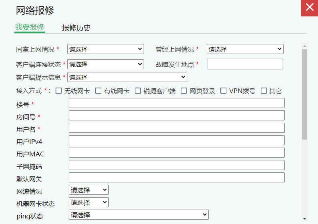Image resolution: width=318 pixels, height=224 pixels.
Task: Click into the 房间号 text field
Action: [177, 115]
